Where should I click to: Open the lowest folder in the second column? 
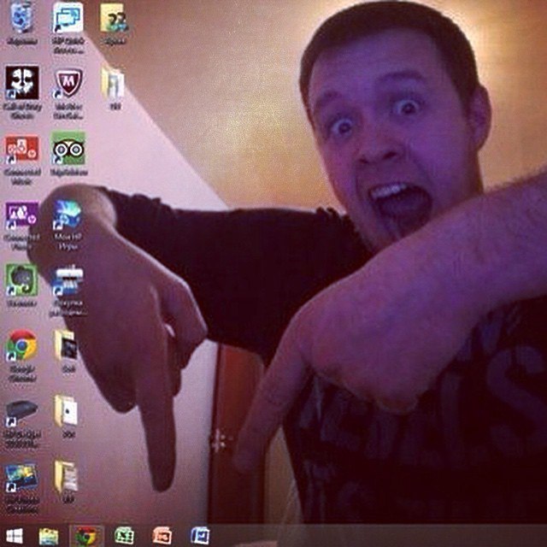pos(67,475)
